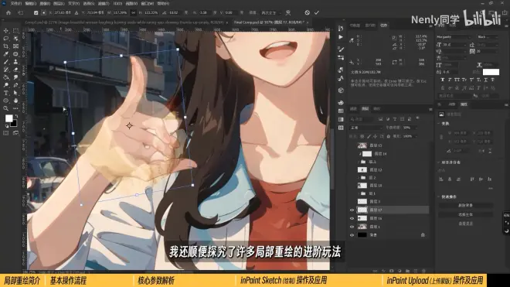Cancel the transform with the circle-slash icon

[307, 12]
